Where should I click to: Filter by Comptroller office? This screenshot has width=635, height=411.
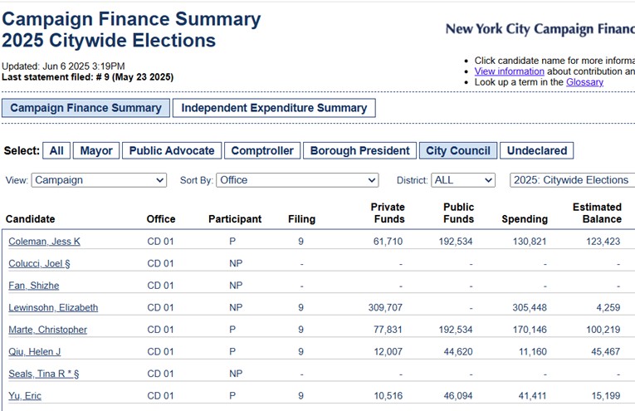click(x=262, y=150)
